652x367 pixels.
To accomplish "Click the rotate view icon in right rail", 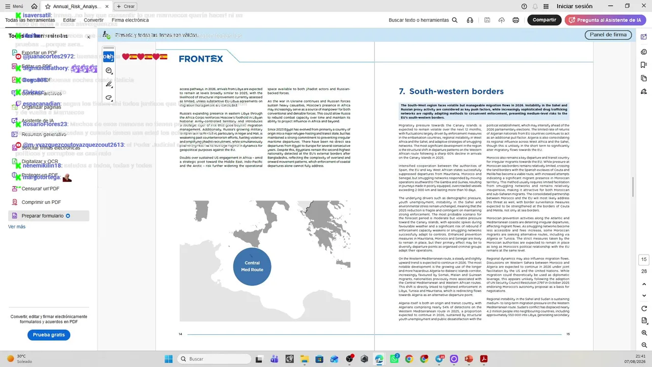I will pos(644,308).
